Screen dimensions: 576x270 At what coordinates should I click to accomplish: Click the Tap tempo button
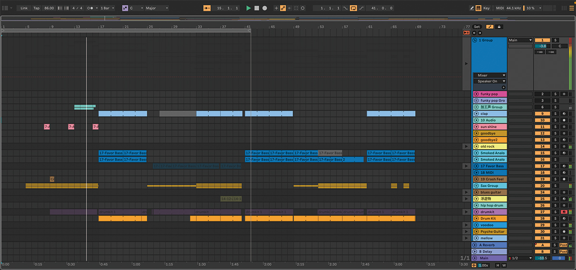click(x=36, y=8)
